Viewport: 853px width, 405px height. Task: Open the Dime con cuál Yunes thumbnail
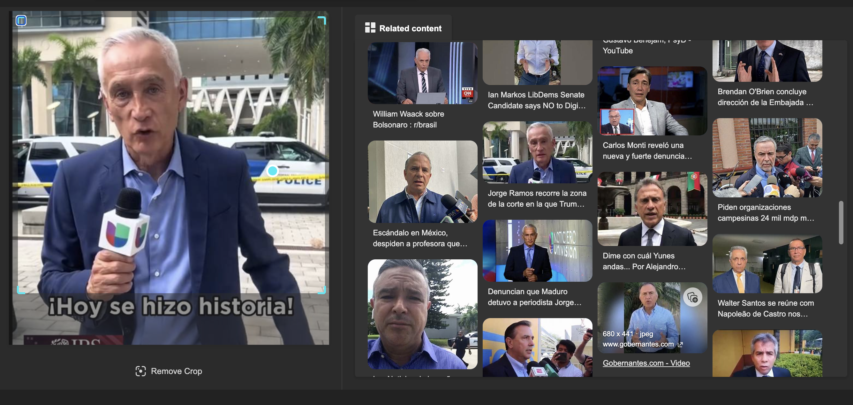[x=652, y=209]
